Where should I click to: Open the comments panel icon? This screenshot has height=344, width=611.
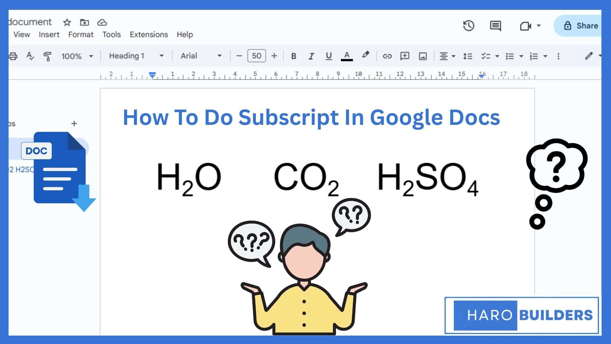pyautogui.click(x=495, y=26)
